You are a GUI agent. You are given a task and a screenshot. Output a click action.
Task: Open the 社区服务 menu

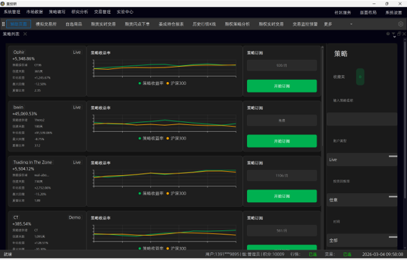[343, 12]
